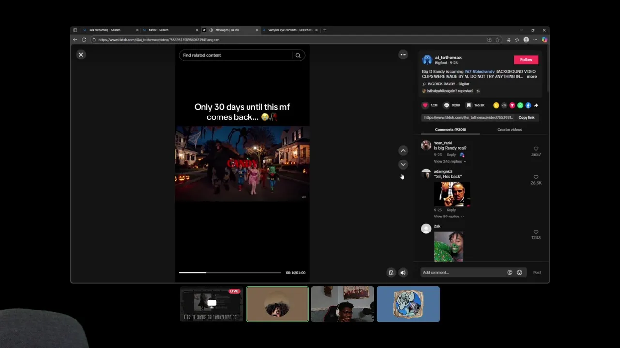Expand the 59 replies under adamgnic5
Screen dimensions: 620x348
[x=449, y=217]
